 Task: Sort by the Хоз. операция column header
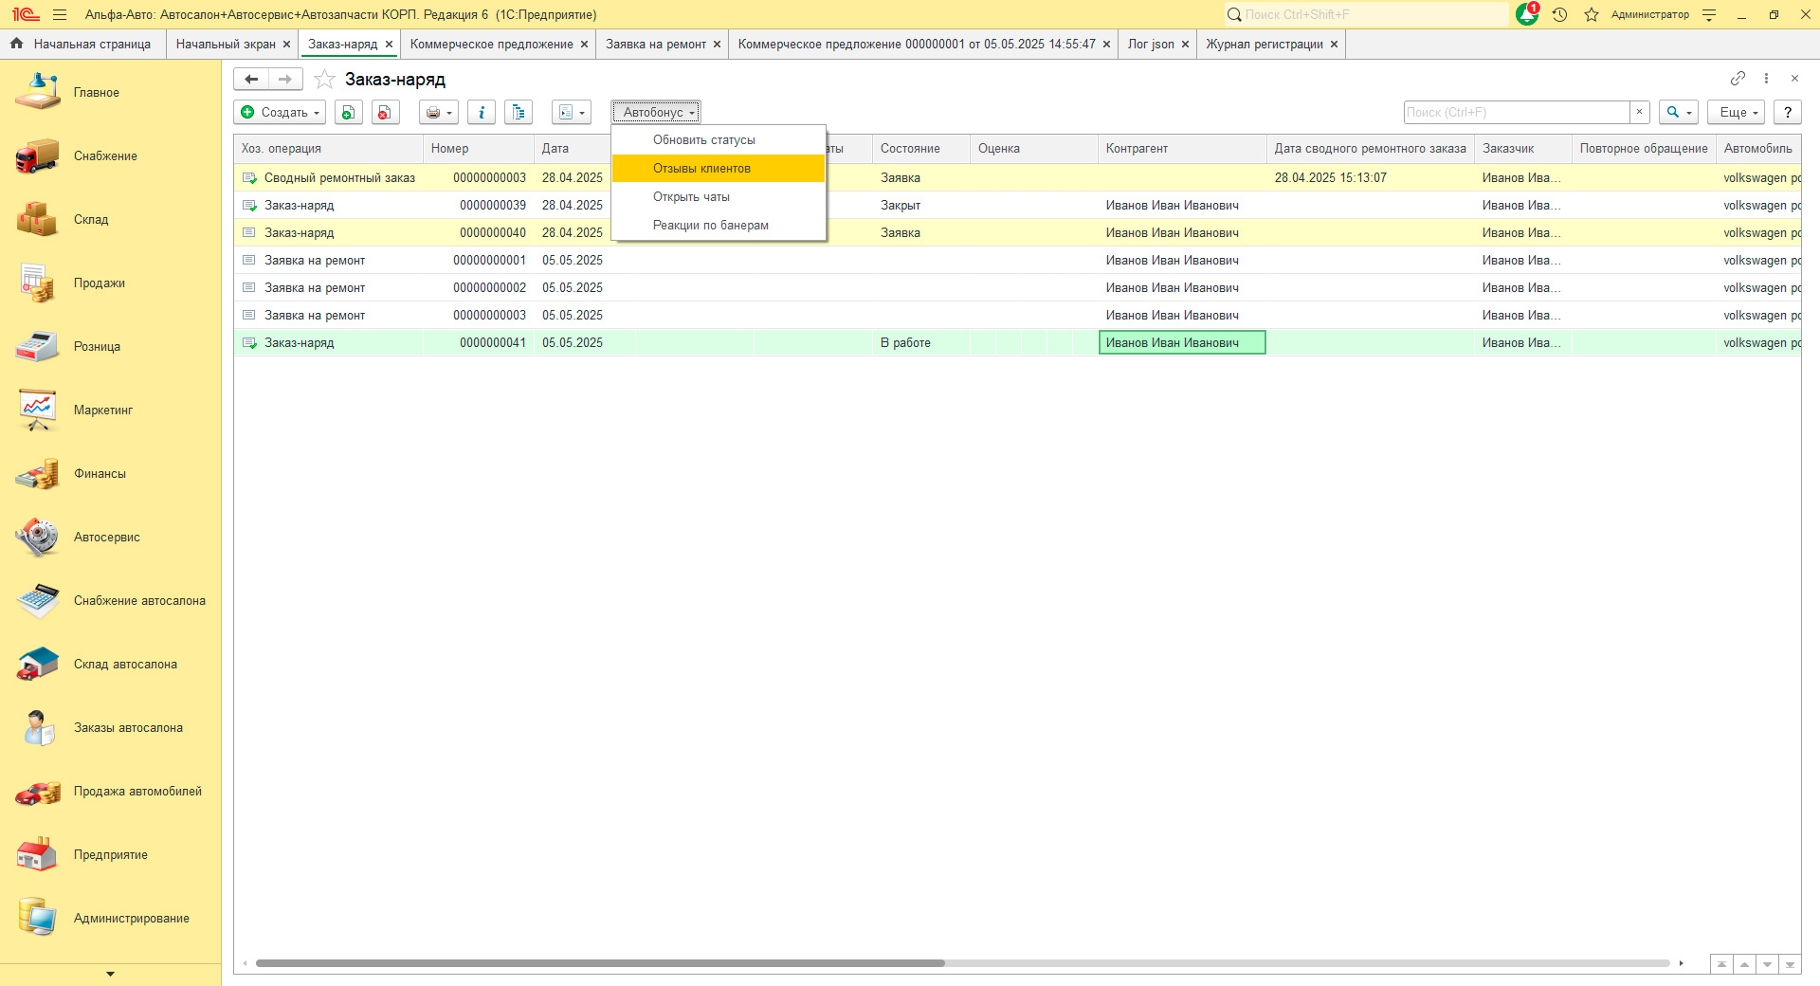(328, 148)
